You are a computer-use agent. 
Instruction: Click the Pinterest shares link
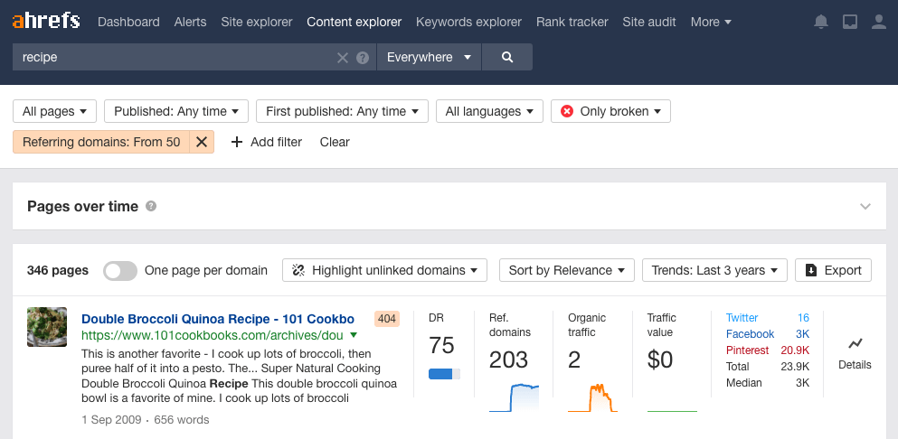pyautogui.click(x=747, y=350)
